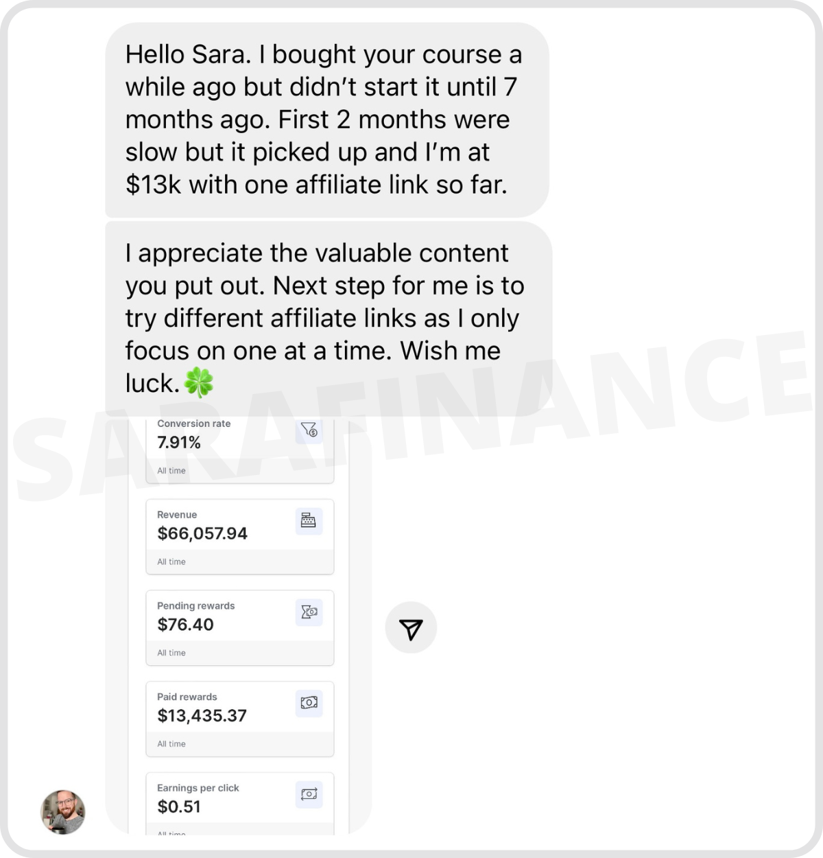Tap the paper plane share button
Viewport: 823px width, 858px height.
pos(411,628)
